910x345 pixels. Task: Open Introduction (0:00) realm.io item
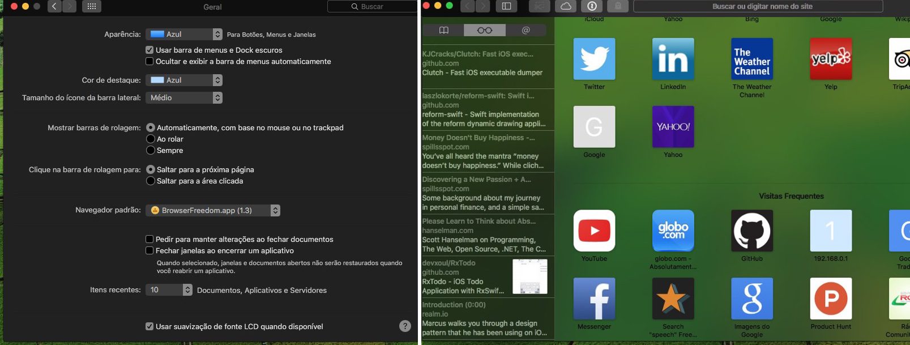(x=488, y=319)
